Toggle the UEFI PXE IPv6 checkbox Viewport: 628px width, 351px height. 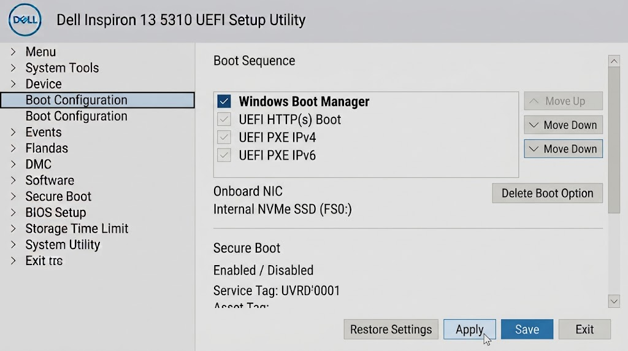(224, 155)
